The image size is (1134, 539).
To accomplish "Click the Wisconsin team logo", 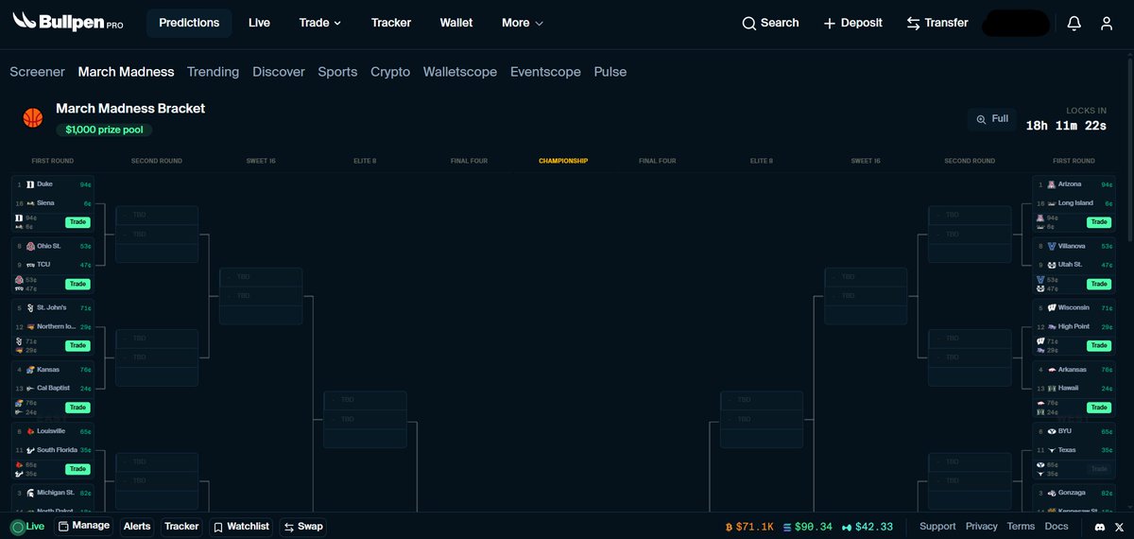I will click(x=1052, y=307).
